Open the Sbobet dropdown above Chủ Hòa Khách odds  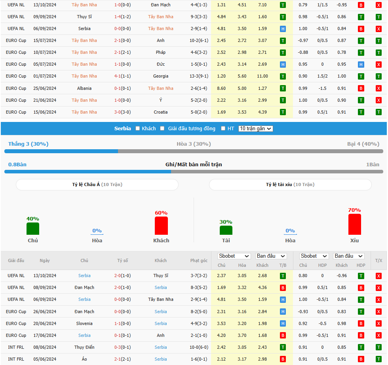coord(234,256)
